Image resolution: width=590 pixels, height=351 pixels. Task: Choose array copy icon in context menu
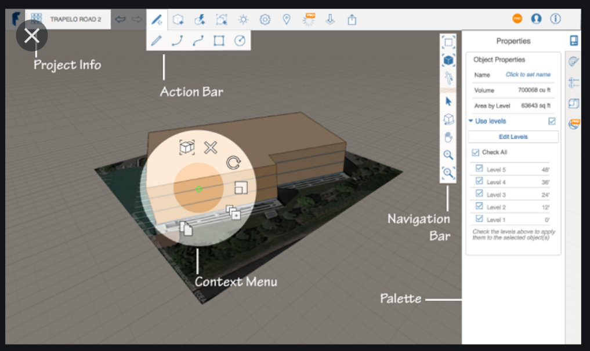[233, 213]
